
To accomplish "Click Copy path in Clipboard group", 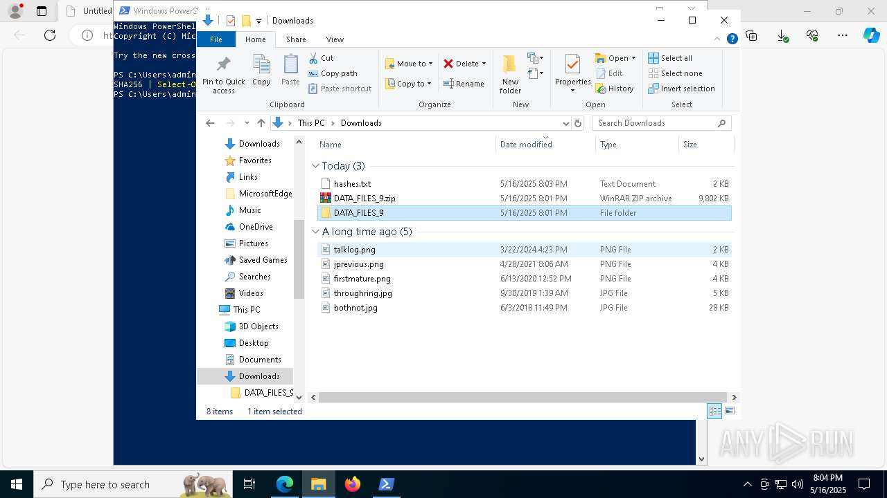I will coord(333,73).
